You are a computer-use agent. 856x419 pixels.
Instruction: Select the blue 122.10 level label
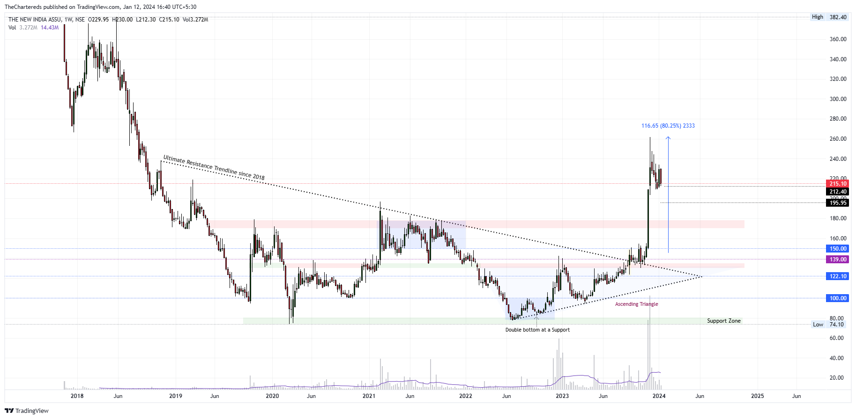click(838, 276)
